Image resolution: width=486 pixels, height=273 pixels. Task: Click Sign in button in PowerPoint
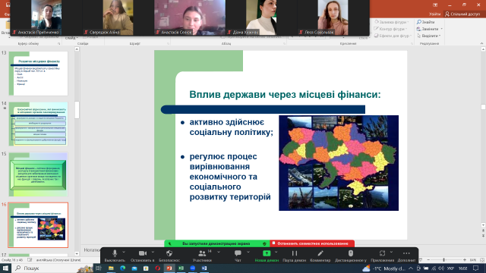pyautogui.click(x=434, y=14)
